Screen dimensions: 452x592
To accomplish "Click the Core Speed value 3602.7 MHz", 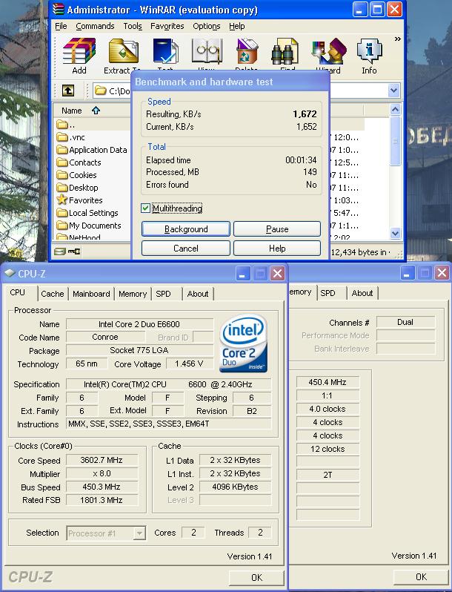I will (102, 460).
